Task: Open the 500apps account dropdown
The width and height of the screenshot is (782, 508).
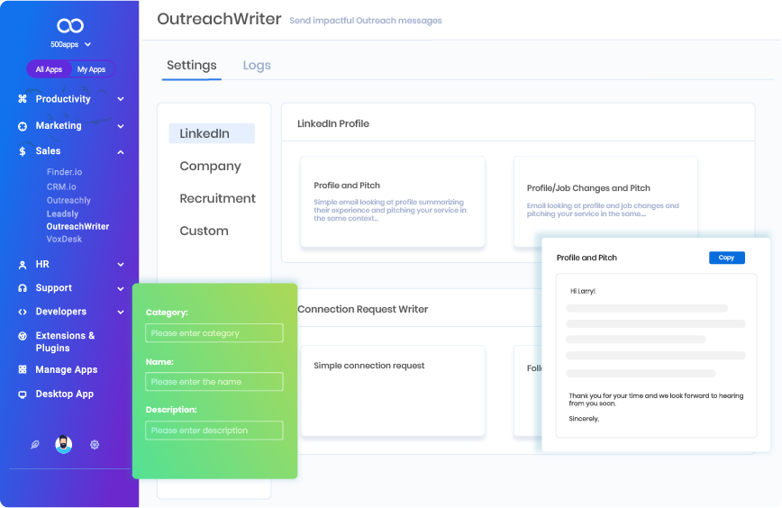Action: [x=70, y=44]
